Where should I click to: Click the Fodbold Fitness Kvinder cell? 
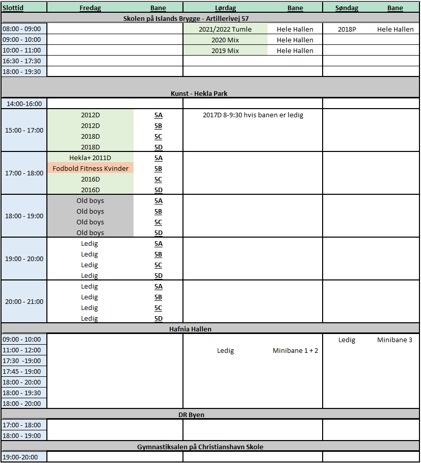tap(90, 168)
